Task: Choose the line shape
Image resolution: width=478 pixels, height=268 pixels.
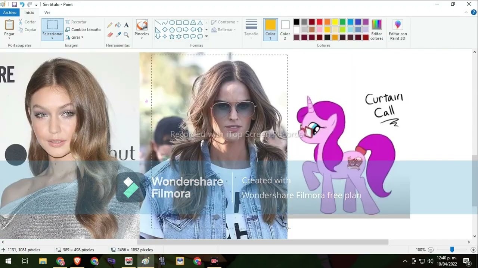Action: tap(158, 23)
